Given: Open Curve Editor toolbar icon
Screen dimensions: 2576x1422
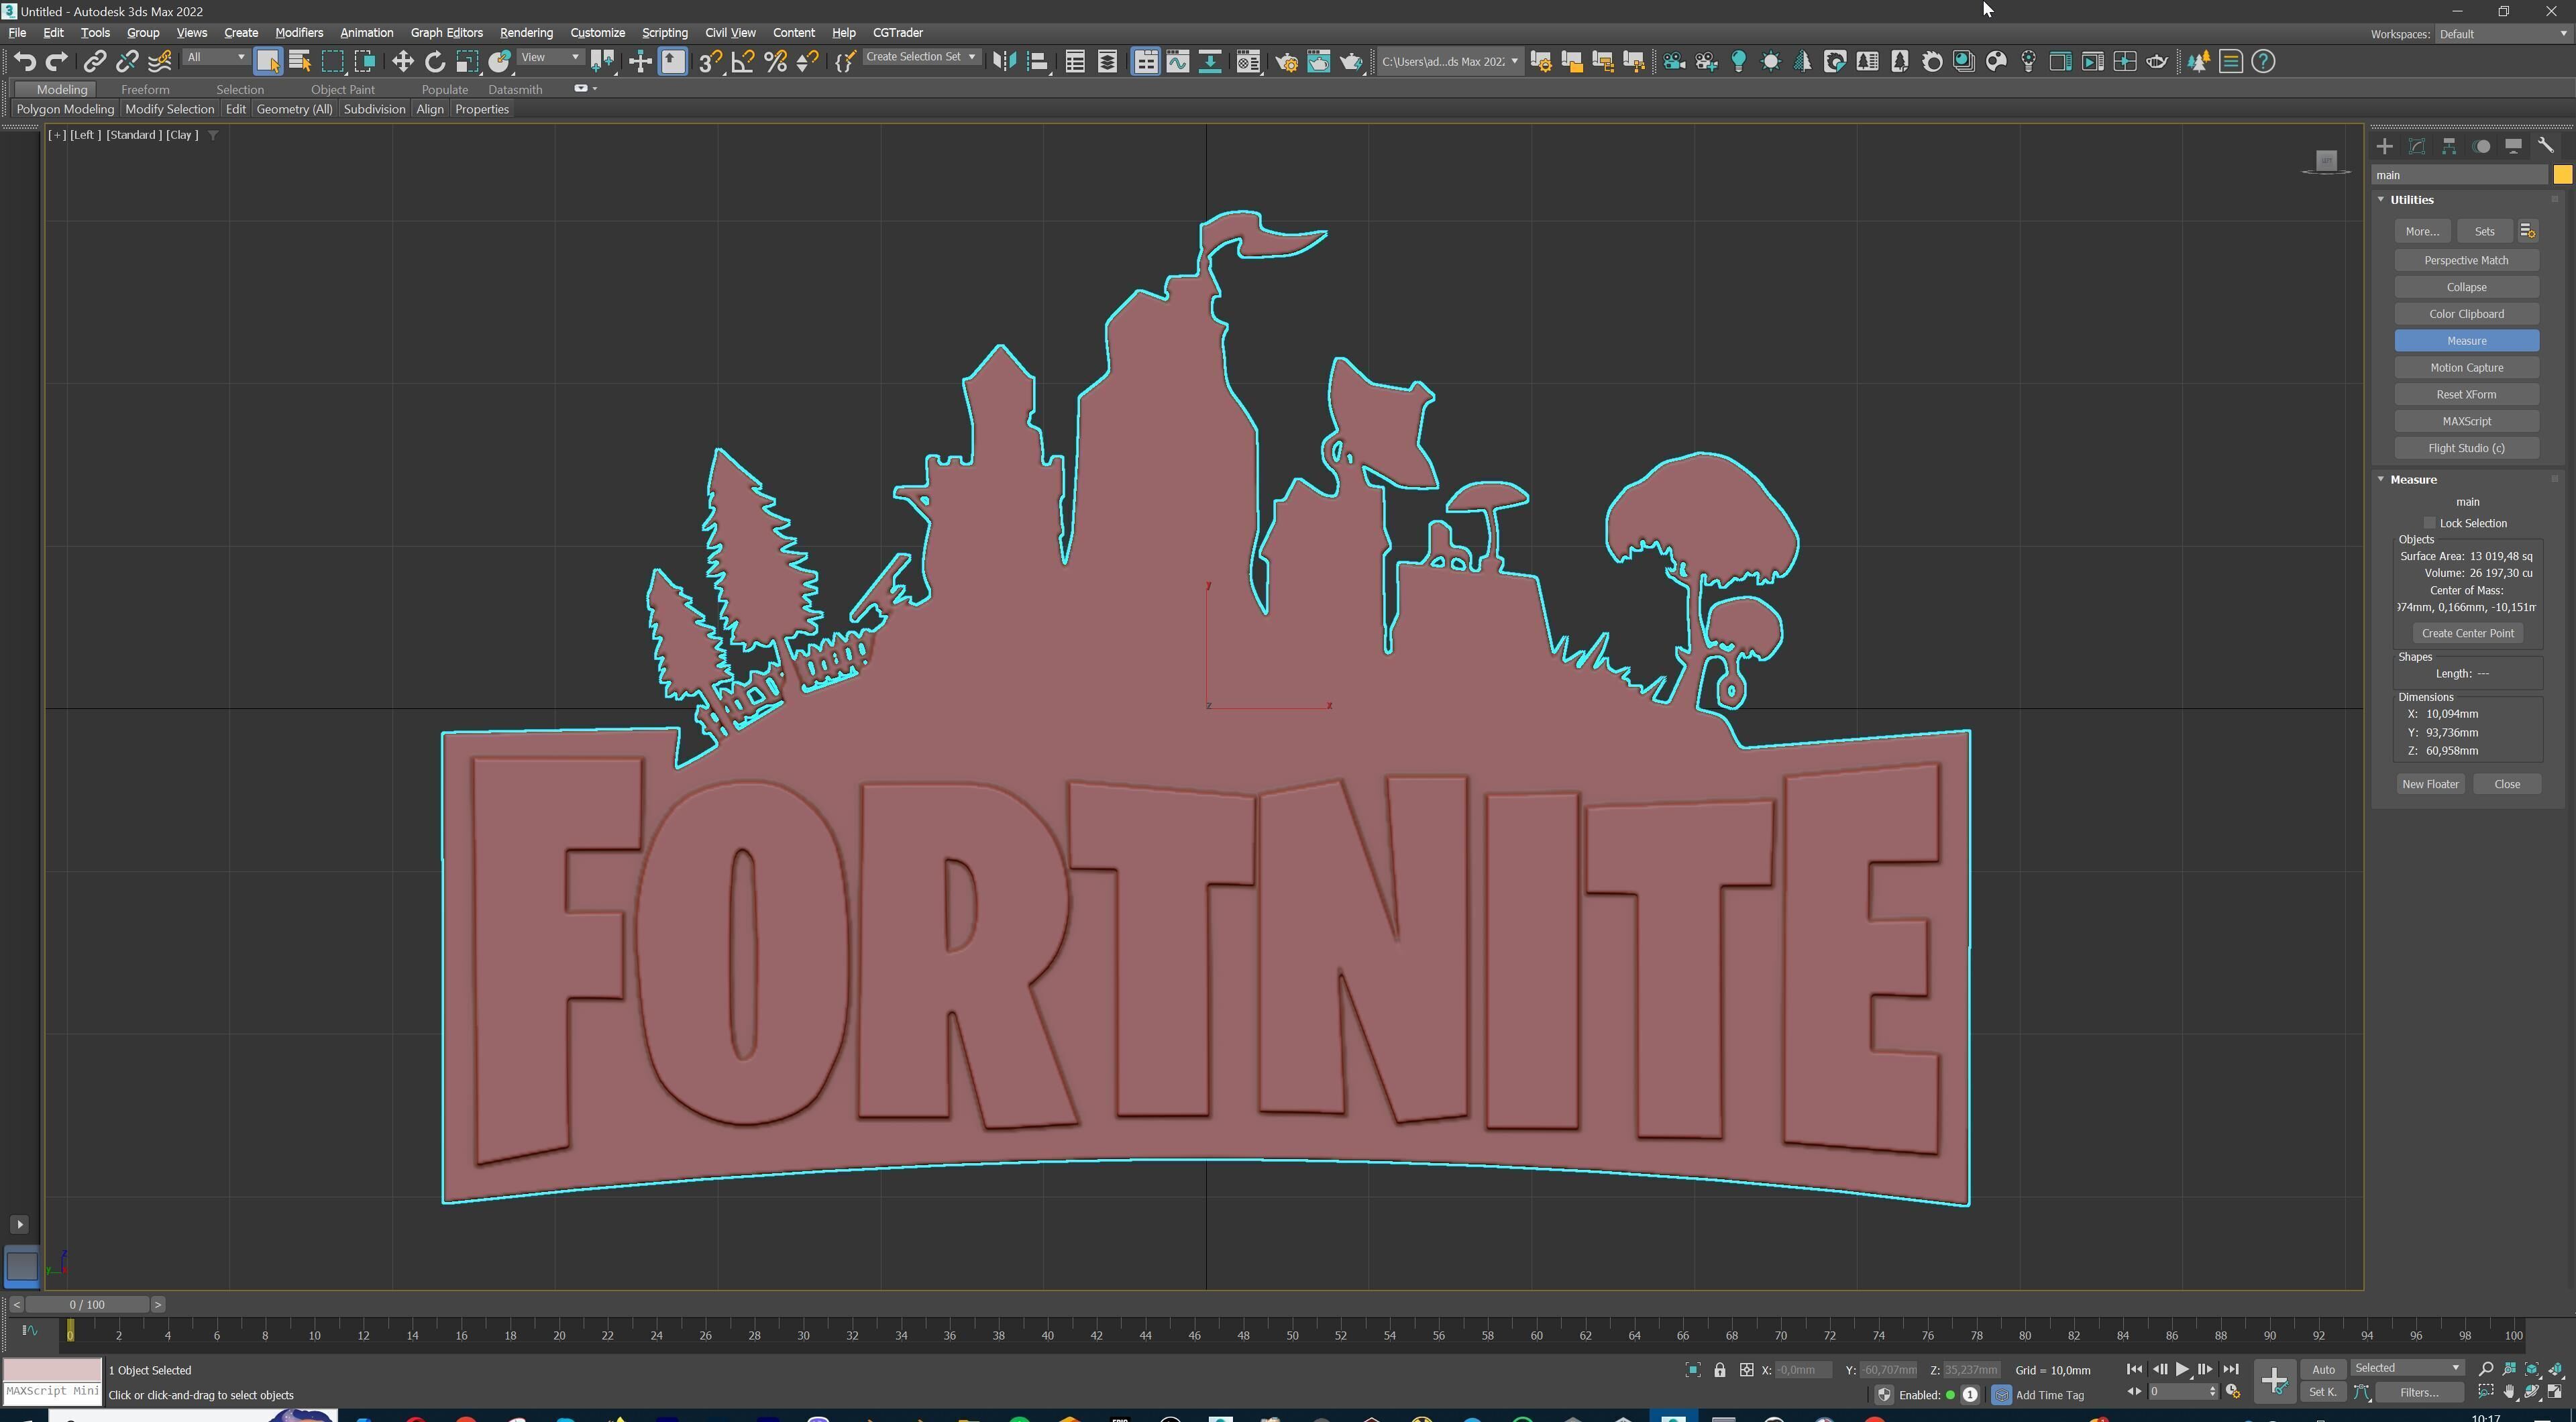Looking at the screenshot, I should (x=1178, y=62).
